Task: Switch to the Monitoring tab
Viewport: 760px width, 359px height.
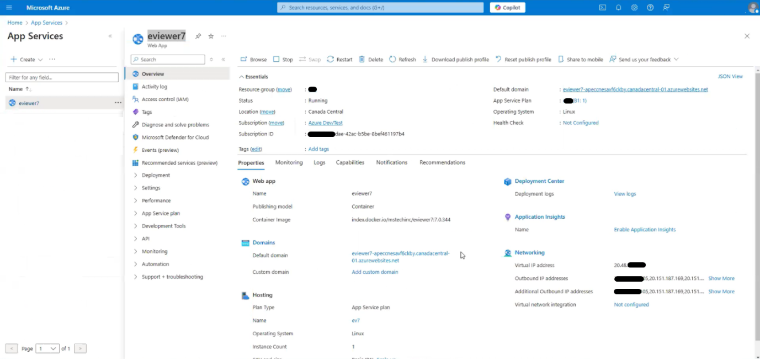Action: pyautogui.click(x=289, y=162)
